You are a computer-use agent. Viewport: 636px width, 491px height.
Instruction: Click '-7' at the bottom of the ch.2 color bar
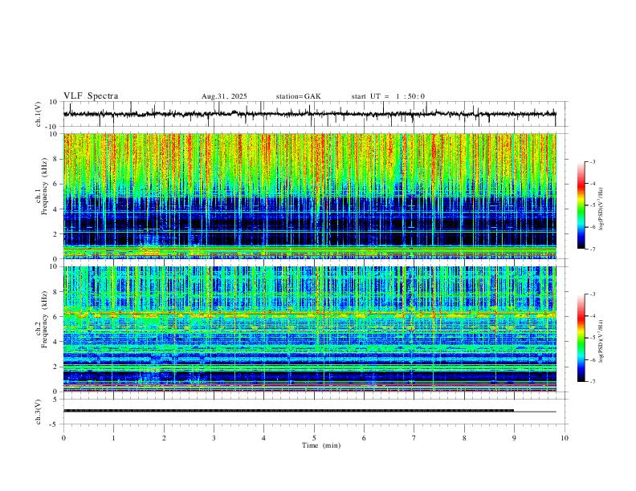[592, 382]
